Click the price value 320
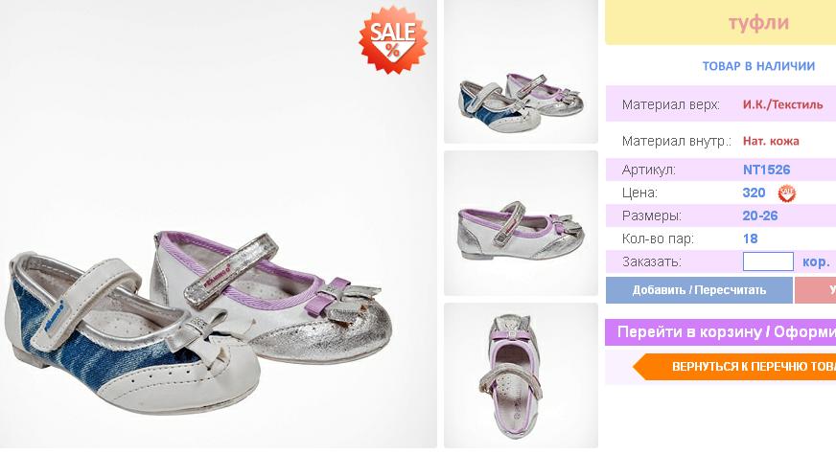The width and height of the screenshot is (836, 454). pos(754,193)
